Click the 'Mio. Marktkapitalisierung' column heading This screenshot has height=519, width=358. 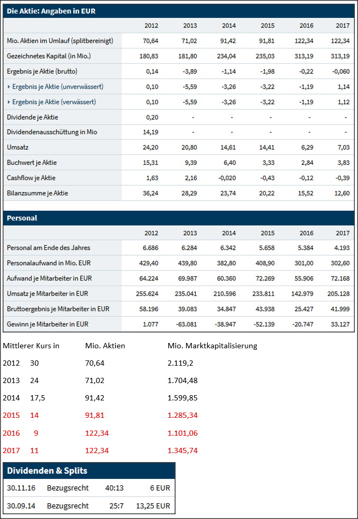(x=212, y=346)
